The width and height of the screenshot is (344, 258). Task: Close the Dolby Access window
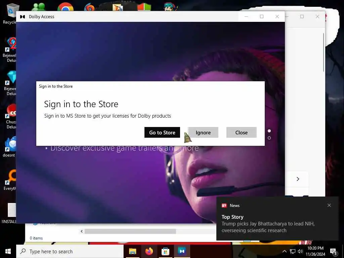pos(277,16)
